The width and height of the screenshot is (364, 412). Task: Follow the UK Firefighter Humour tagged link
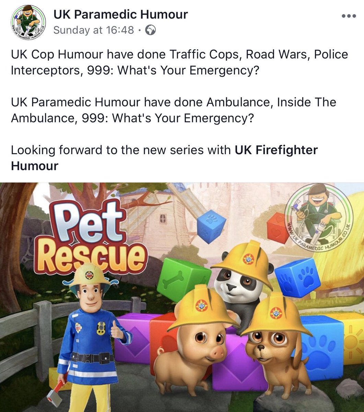164,158
